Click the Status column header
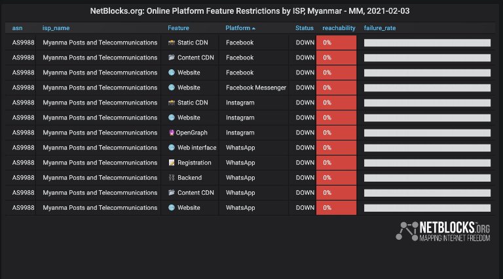This screenshot has width=503, height=279. point(305,28)
